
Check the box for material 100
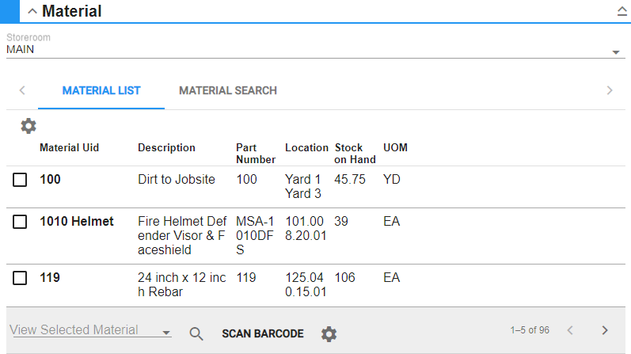tap(20, 180)
